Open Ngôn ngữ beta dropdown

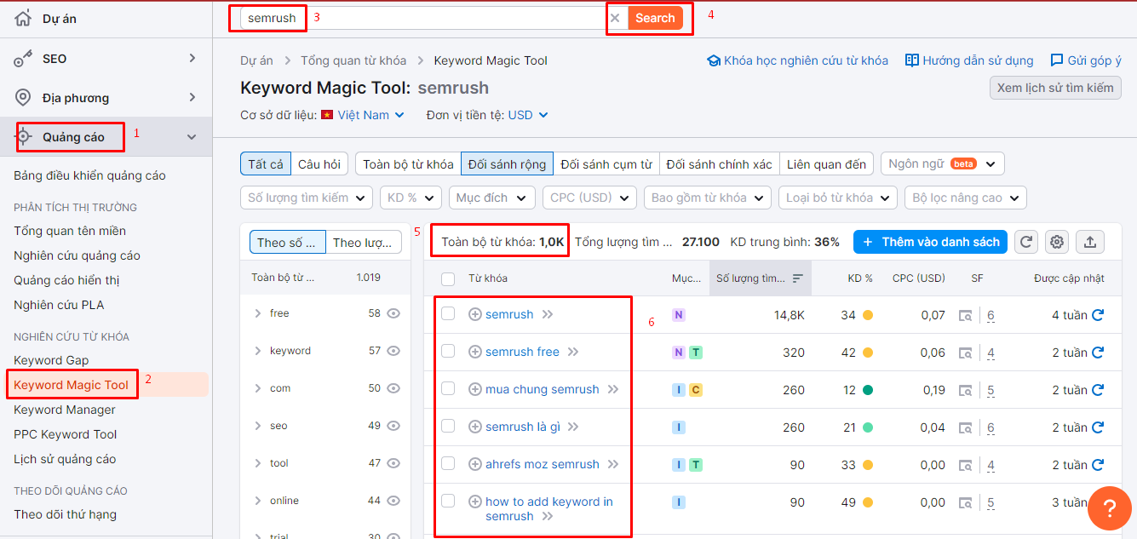click(943, 163)
